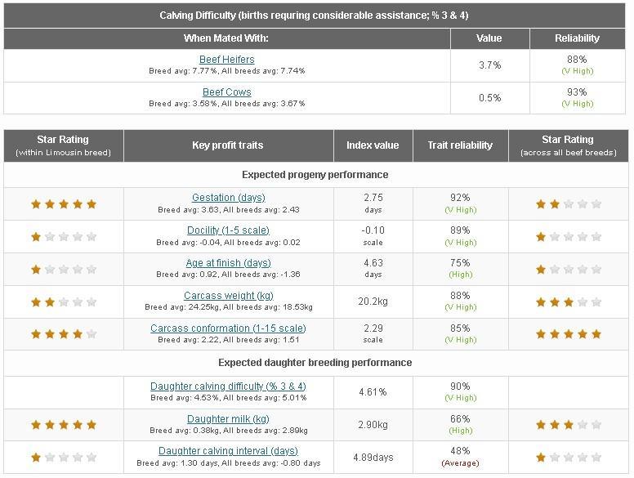The image size is (634, 478).
Task: Click the 'Expected progeny performance' section heading
Action: coord(315,175)
